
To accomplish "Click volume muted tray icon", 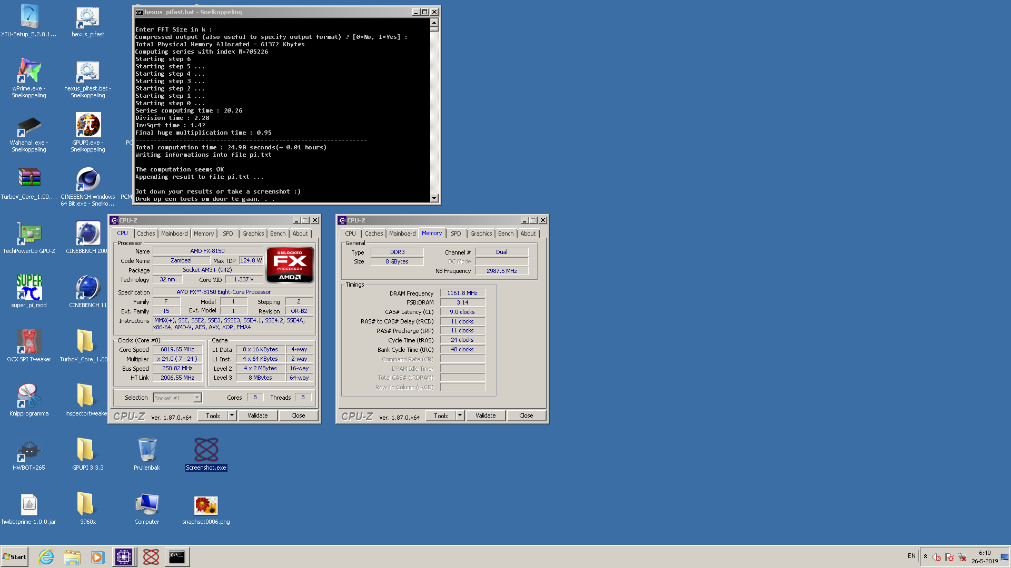I will coord(937,557).
